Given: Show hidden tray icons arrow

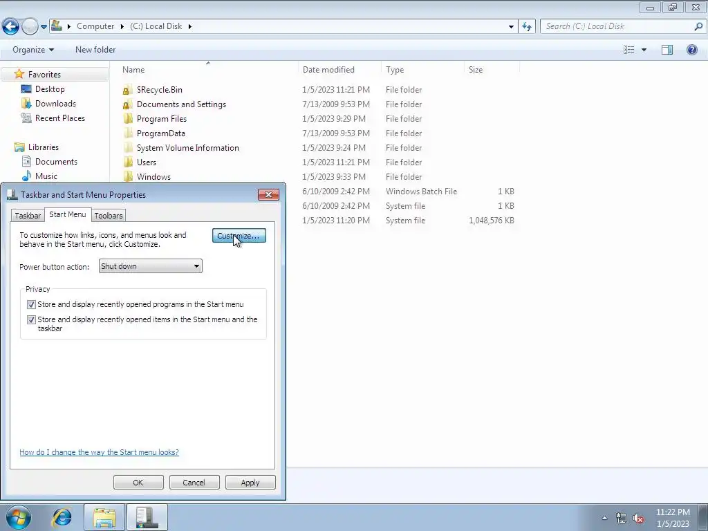Looking at the screenshot, I should pos(604,518).
